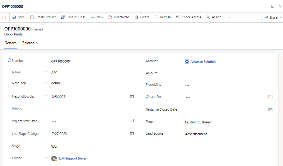Assign the record to another user
The image size is (283, 166).
point(214,17)
